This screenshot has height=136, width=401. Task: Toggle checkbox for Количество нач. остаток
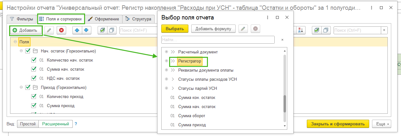tap(34, 60)
